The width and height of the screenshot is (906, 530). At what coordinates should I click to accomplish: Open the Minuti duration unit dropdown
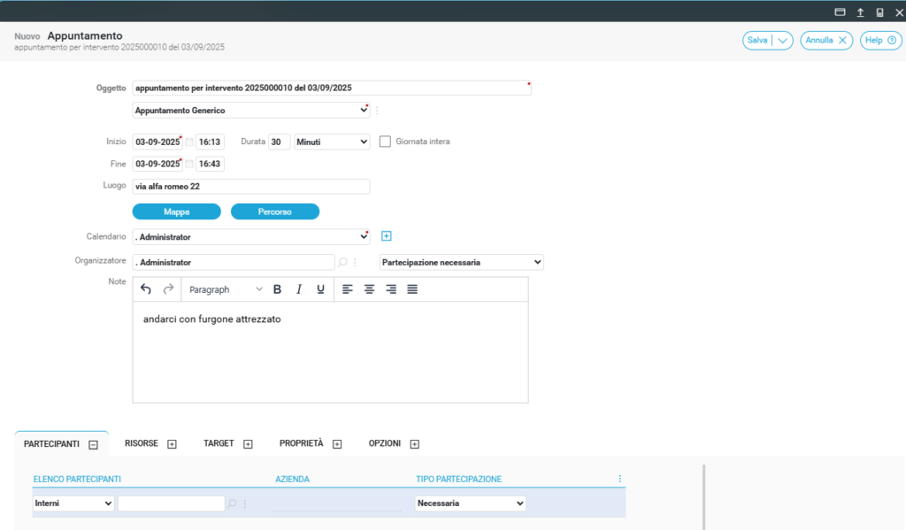coord(332,142)
